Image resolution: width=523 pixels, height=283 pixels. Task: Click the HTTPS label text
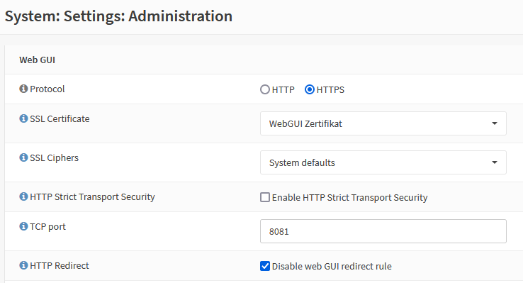(x=330, y=90)
